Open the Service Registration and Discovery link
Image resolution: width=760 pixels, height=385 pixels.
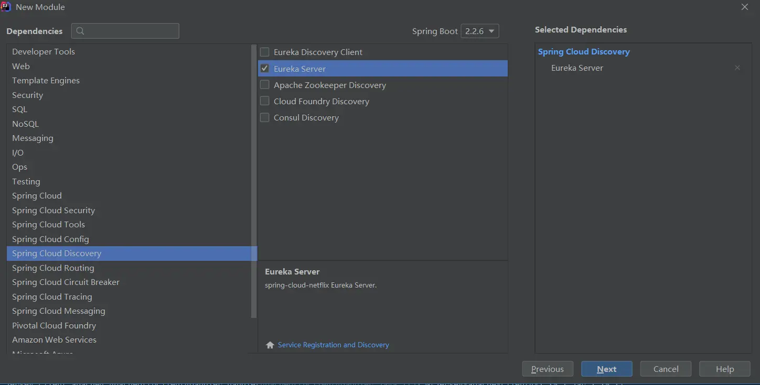(x=334, y=345)
